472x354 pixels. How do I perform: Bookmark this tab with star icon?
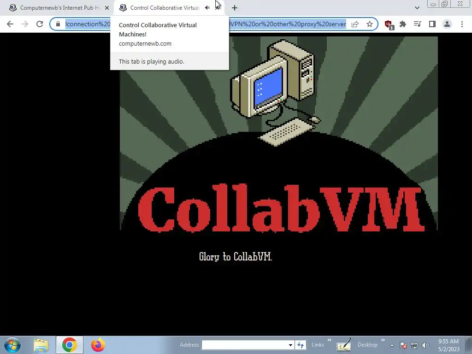(370, 24)
